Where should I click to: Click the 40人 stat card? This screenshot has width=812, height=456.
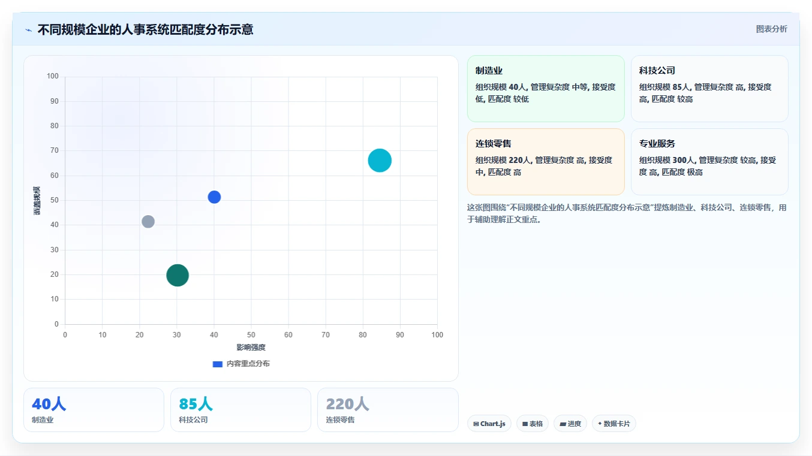94,410
